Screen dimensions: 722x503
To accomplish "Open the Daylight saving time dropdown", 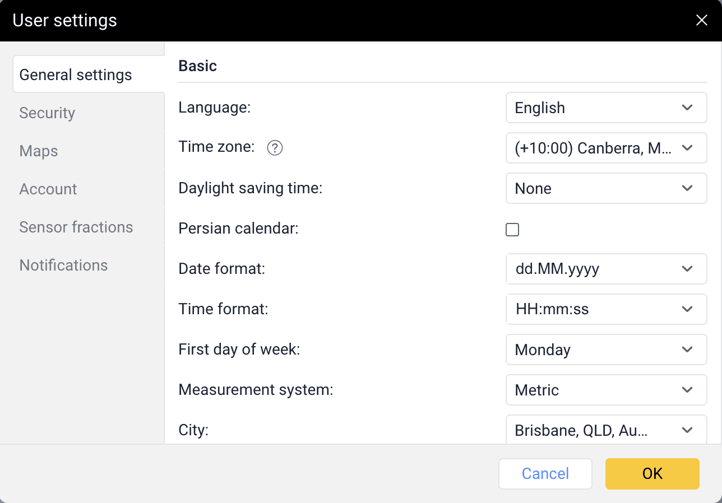I will coord(605,188).
